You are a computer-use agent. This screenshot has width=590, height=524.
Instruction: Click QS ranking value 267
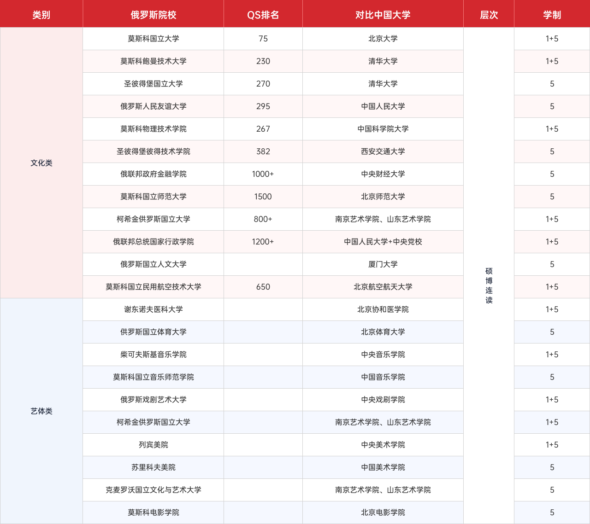[263, 129]
